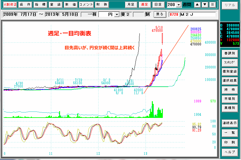
Task: Click the closing price C 478000 readout
Action: click(230, 36)
